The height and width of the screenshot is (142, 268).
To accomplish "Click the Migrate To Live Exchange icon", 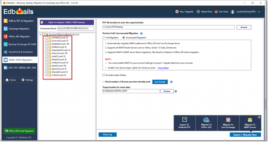I will coord(228,120).
